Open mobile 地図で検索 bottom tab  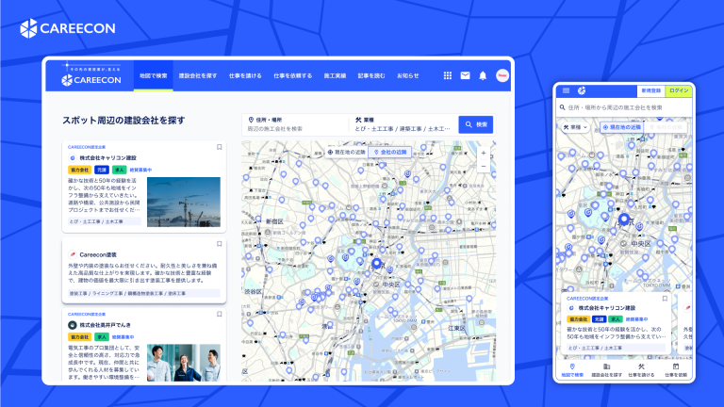[x=572, y=370]
